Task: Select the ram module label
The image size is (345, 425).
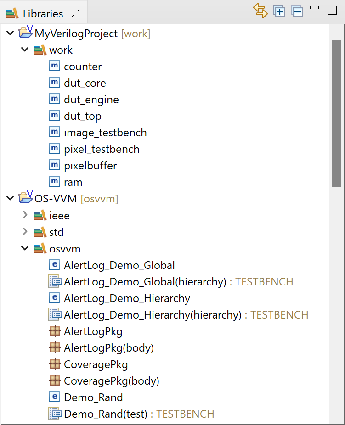Action: pyautogui.click(x=73, y=182)
